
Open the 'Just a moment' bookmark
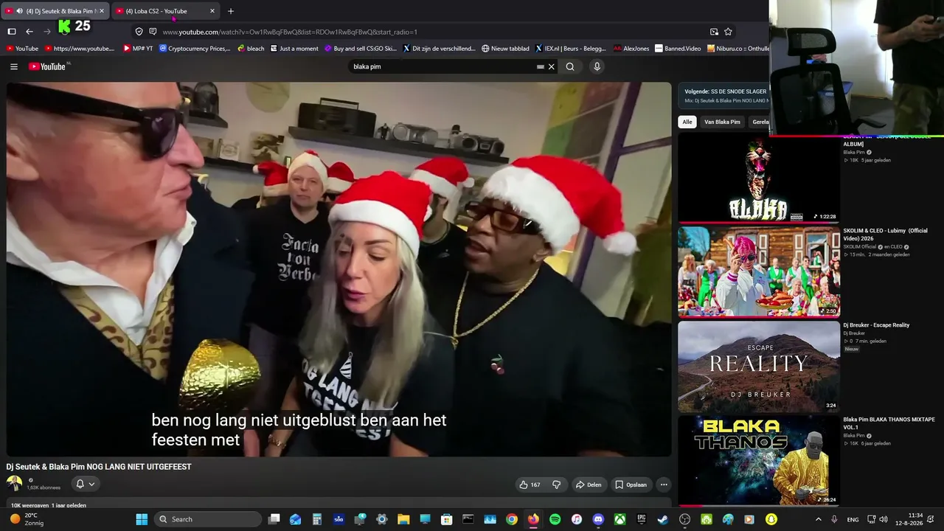tap(294, 49)
